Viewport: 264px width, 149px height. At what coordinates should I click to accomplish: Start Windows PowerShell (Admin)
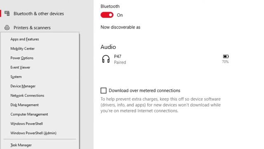click(x=33, y=133)
